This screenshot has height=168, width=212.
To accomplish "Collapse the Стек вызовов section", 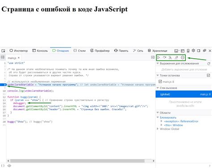I will coord(157,88).
